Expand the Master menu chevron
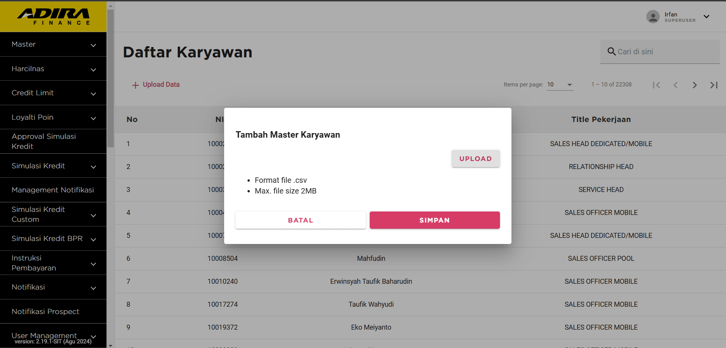The height and width of the screenshot is (348, 726). coord(93,45)
